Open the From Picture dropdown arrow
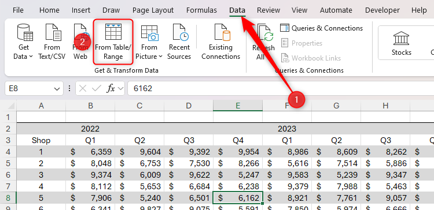The width and height of the screenshot is (434, 210). pos(161,57)
